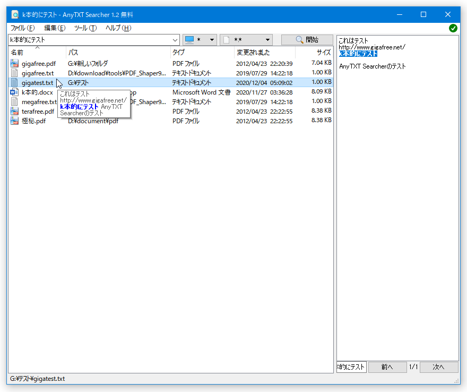
Task: Open the file type filter dropdown arrow
Action: pos(267,40)
